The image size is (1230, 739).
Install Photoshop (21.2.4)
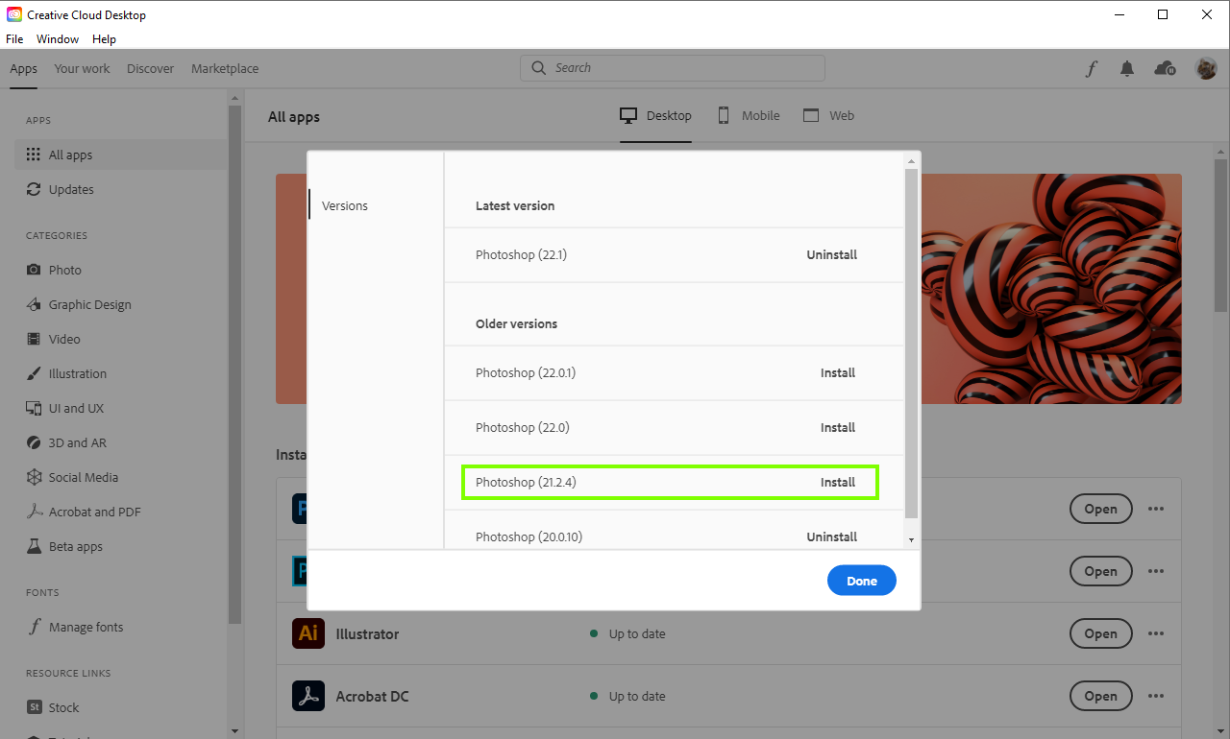click(x=838, y=482)
